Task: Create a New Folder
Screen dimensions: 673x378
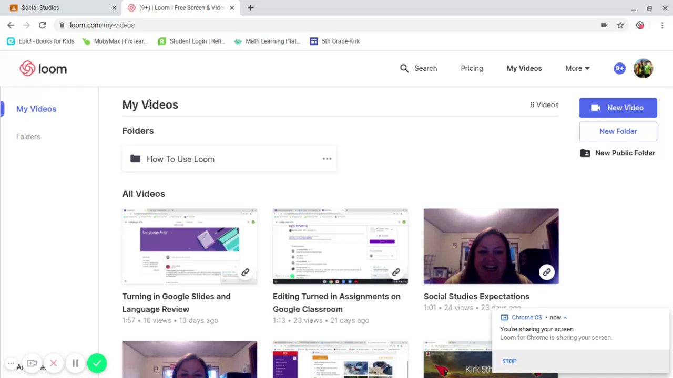Action: (x=618, y=131)
